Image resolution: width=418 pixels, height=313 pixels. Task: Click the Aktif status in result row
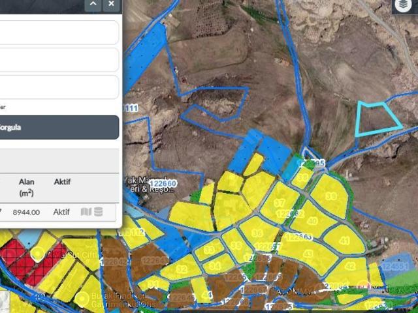61,212
